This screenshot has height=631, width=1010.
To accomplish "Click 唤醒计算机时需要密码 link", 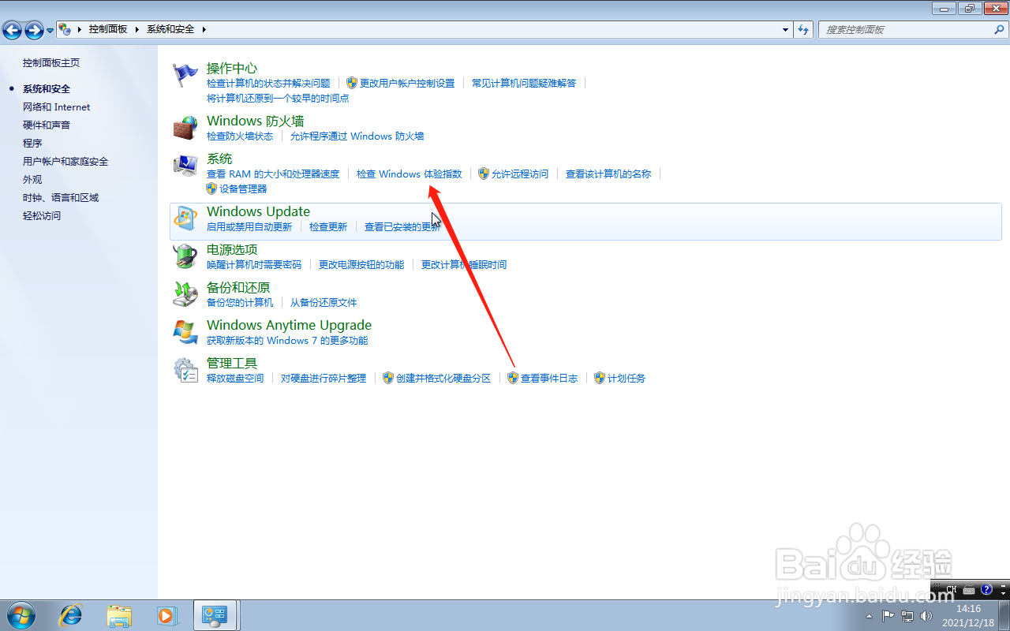I will point(254,264).
